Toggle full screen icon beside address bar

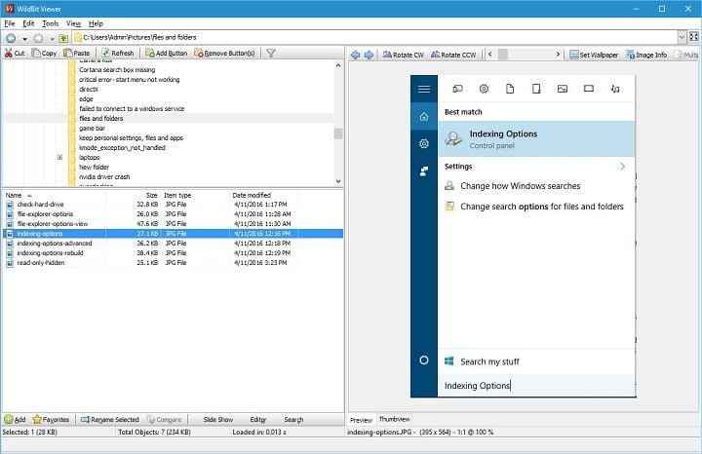tap(693, 37)
